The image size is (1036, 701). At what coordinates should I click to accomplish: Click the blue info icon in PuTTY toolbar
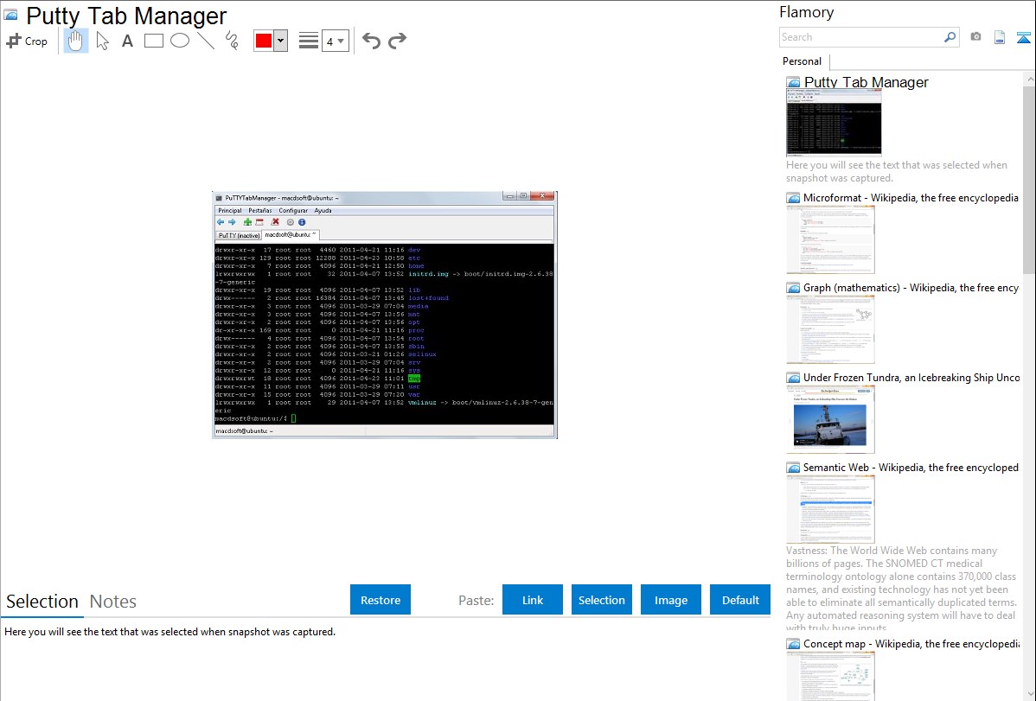click(302, 222)
